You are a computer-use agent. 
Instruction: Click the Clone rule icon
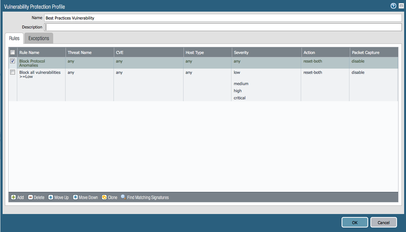pyautogui.click(x=104, y=197)
